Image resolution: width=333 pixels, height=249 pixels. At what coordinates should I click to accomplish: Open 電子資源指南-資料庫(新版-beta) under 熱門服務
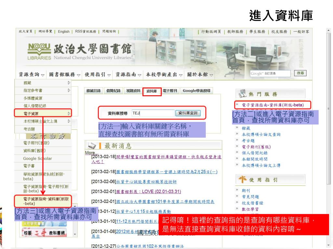(273, 105)
